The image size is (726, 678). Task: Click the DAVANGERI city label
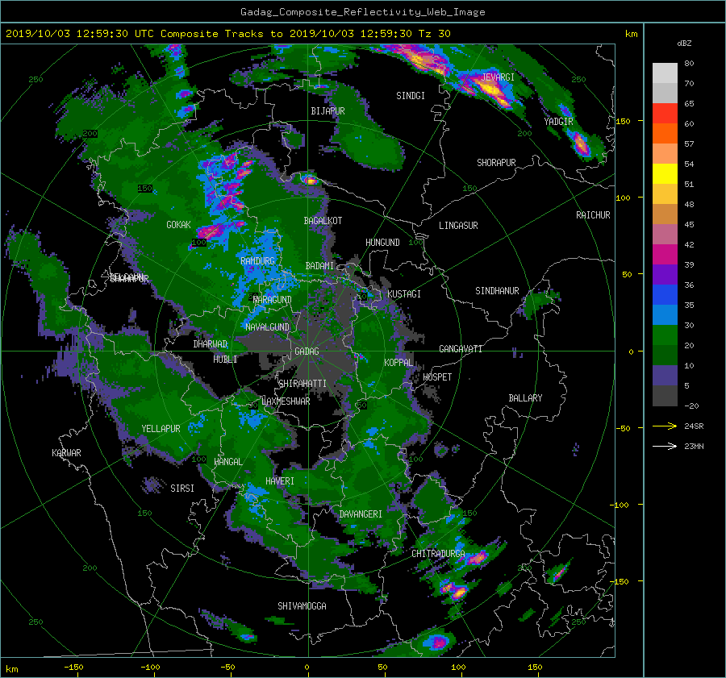point(361,514)
